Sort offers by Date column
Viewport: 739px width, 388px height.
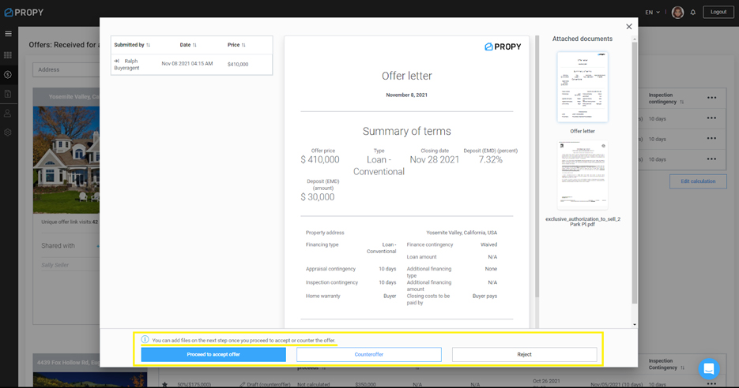(188, 45)
